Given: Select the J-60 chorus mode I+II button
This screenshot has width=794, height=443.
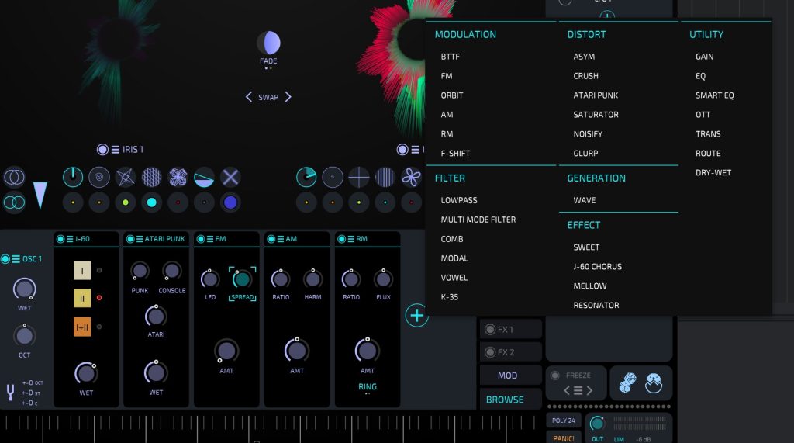Looking at the screenshot, I should pos(82,327).
